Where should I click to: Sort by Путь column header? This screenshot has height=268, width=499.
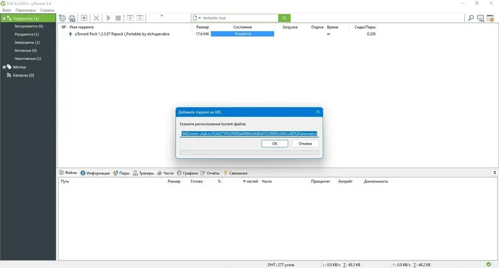pyautogui.click(x=65, y=181)
